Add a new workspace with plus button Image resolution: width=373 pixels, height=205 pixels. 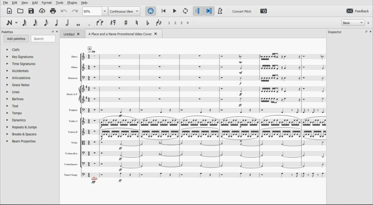point(368,23)
